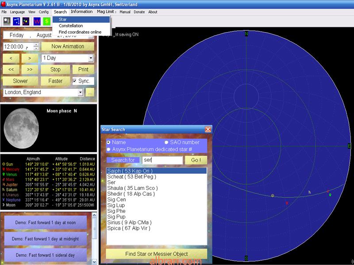The image size is (354, 265).
Task: Select Scheat ( 53 Bet Peg ) in results
Action: click(157, 177)
